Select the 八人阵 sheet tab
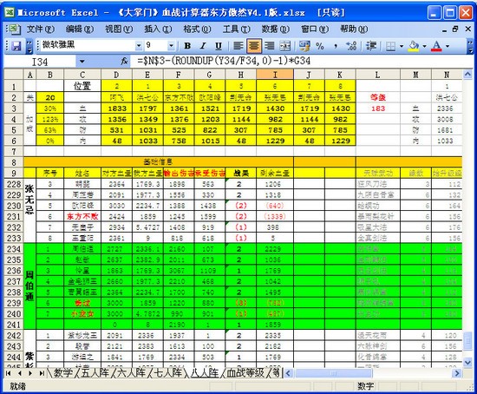The width and height of the screenshot is (477, 394). pos(205,372)
